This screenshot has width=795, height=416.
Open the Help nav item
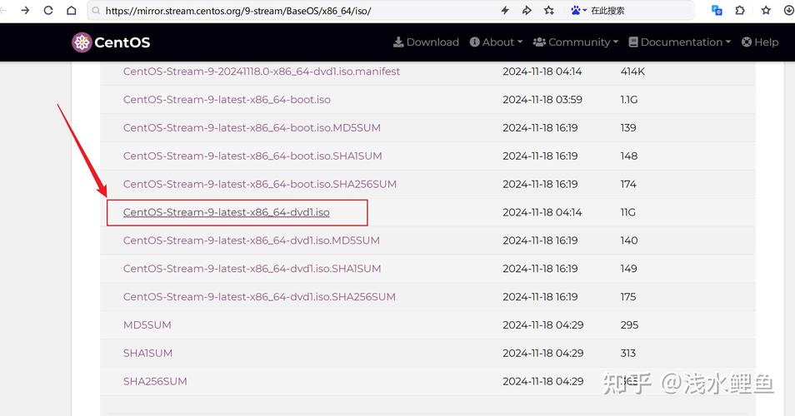[760, 42]
